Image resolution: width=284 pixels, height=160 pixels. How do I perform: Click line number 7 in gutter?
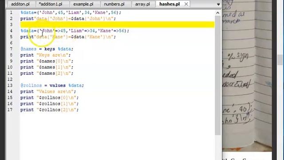[11, 49]
